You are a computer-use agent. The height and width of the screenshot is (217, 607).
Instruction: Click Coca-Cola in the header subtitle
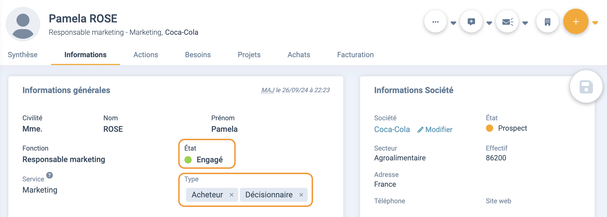tap(182, 32)
